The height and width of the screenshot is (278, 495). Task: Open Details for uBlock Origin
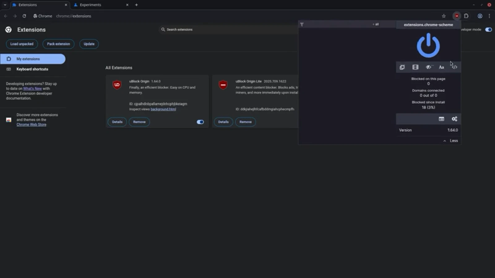click(117, 122)
